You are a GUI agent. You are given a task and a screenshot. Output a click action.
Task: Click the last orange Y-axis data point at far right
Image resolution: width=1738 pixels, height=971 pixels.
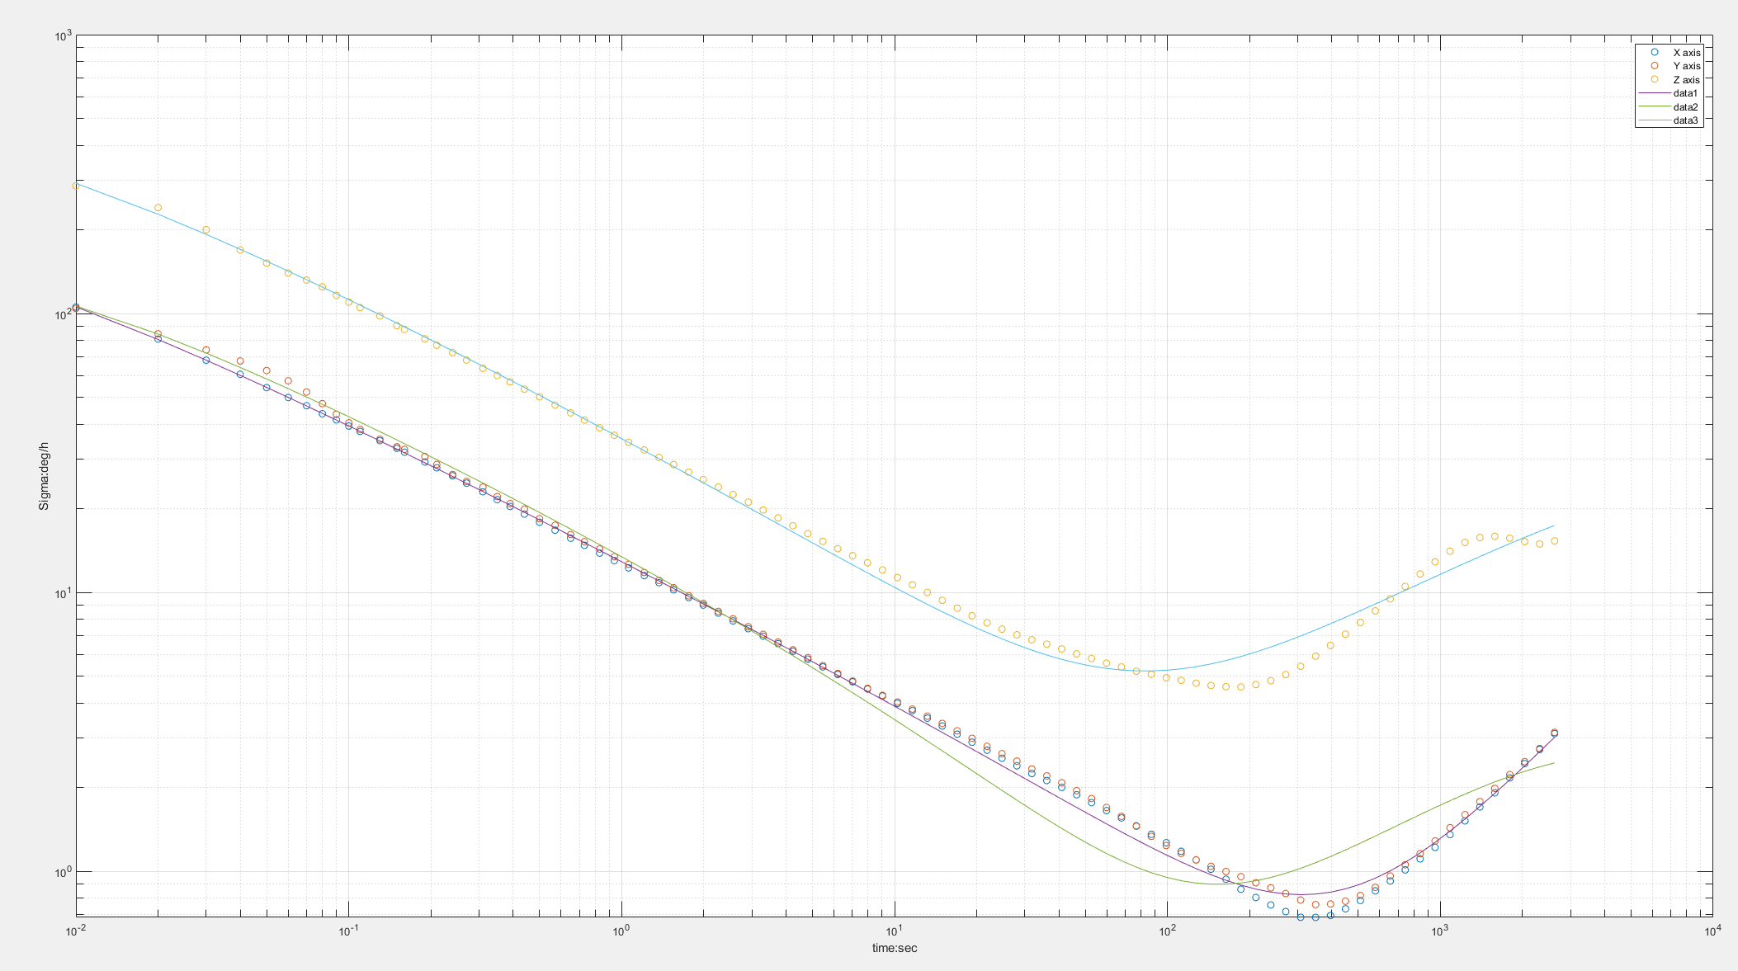[1554, 733]
